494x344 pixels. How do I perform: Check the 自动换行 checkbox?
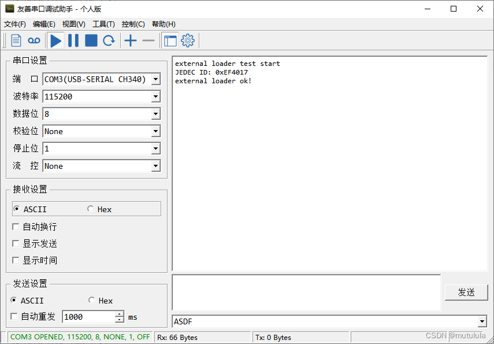[x=16, y=227]
